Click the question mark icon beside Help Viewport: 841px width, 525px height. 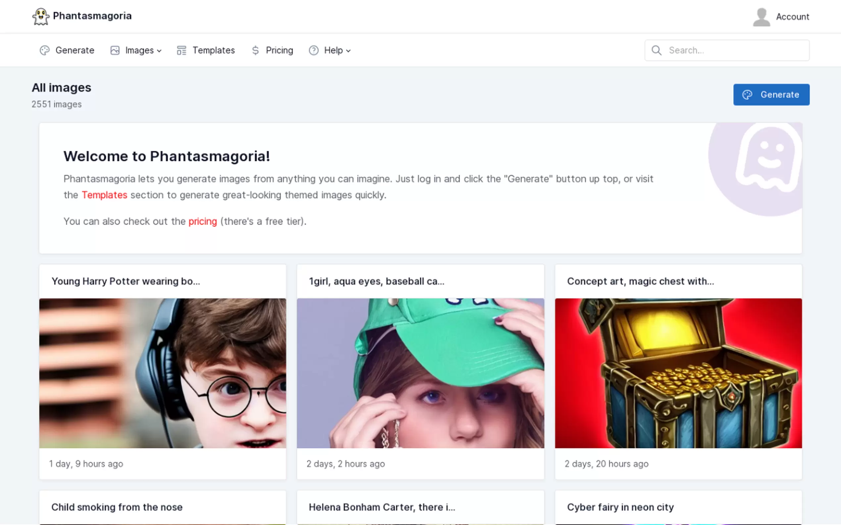pos(313,50)
